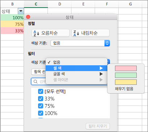The height and width of the screenshot is (132, 148).
Task: Click the filter search field
Action: 39,82
